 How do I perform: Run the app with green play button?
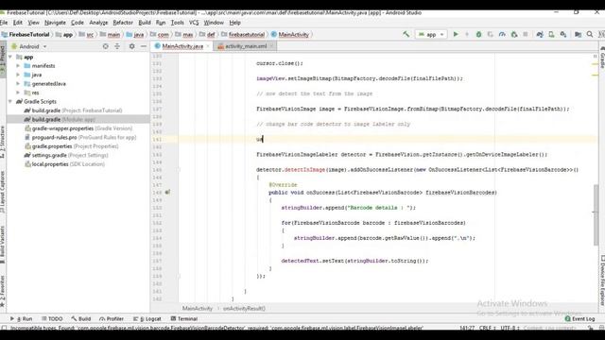456,34
